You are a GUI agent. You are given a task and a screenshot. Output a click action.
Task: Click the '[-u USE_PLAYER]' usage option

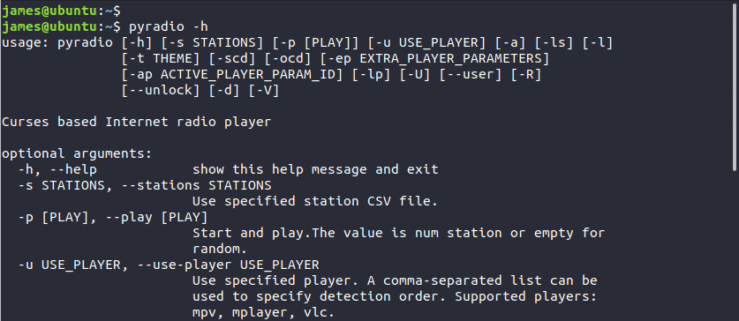click(x=426, y=43)
